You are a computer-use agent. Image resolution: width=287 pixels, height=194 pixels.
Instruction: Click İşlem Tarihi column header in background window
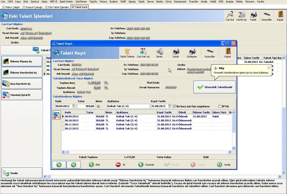[x=253, y=58]
